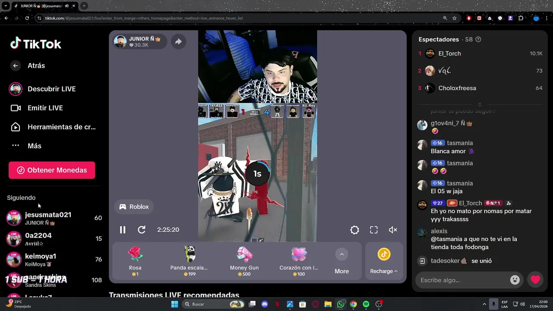
Task: Open 0a2204 live in Siguiendo list
Action: coord(54,239)
